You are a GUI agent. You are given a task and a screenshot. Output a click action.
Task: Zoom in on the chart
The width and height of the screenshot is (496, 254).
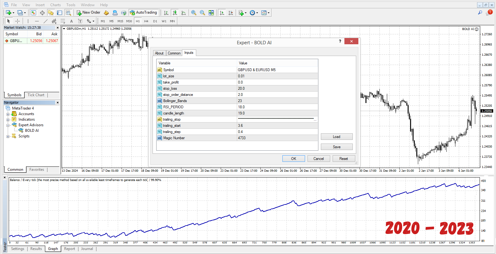point(194,13)
